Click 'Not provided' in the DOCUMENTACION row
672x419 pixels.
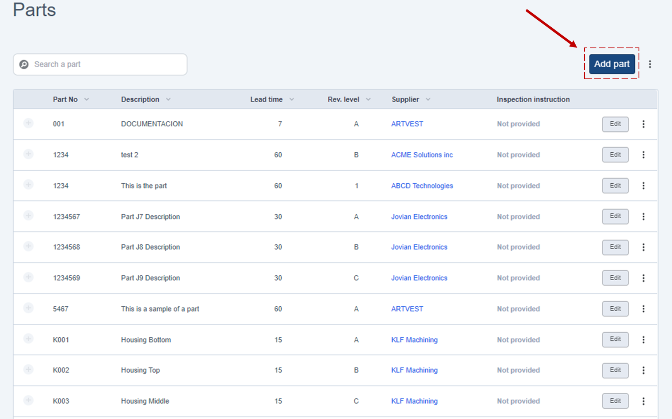coord(518,124)
